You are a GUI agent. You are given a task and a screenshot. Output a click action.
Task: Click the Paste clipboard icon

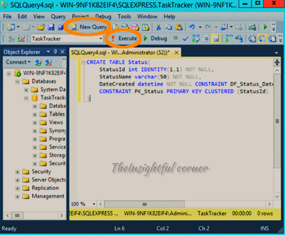pos(179,27)
